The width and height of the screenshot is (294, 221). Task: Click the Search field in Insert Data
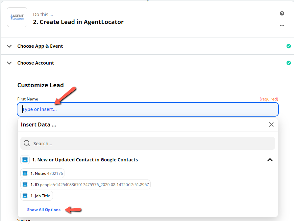coord(148,144)
